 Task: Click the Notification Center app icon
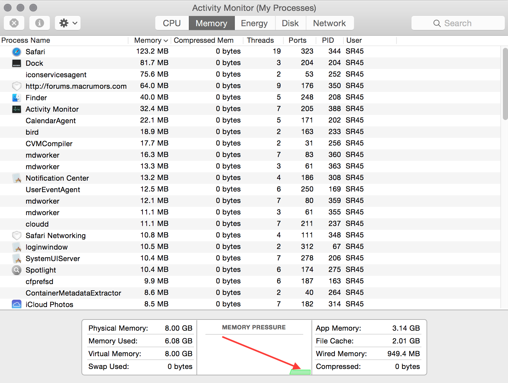tap(17, 178)
